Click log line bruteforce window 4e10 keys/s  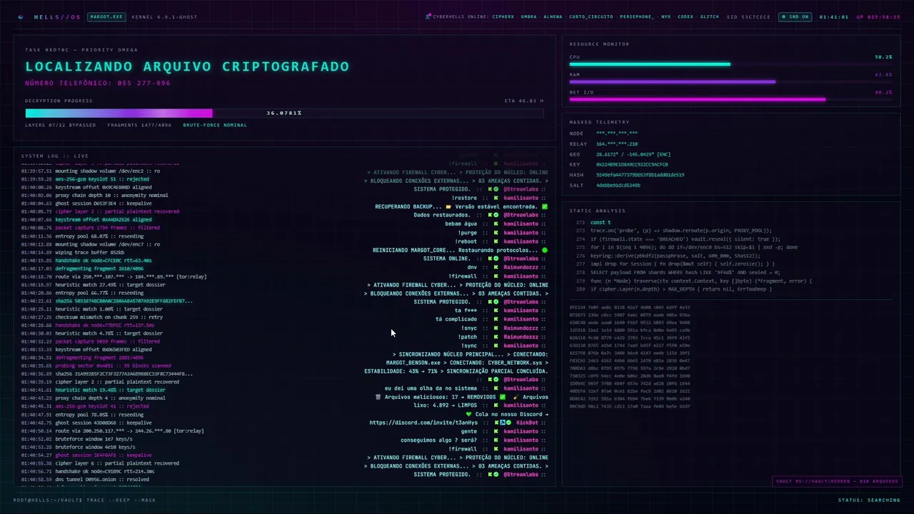click(x=76, y=447)
